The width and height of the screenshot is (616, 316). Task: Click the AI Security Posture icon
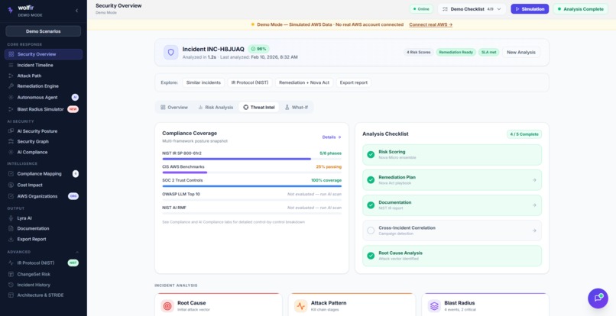11,131
